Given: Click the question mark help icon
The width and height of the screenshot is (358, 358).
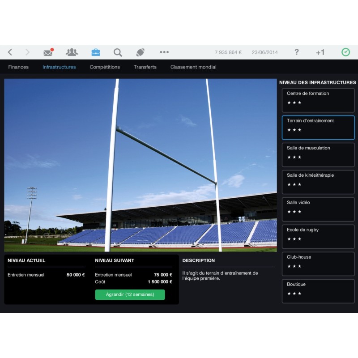Looking at the screenshot, I should tap(296, 52).
